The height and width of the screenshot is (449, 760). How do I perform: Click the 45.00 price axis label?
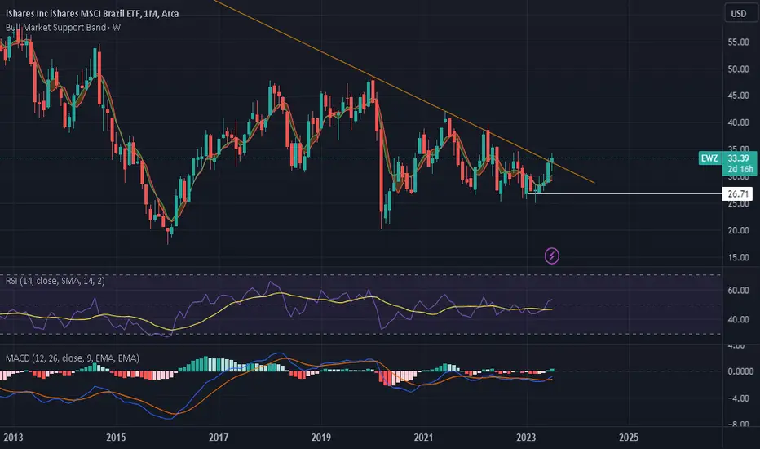coord(738,96)
